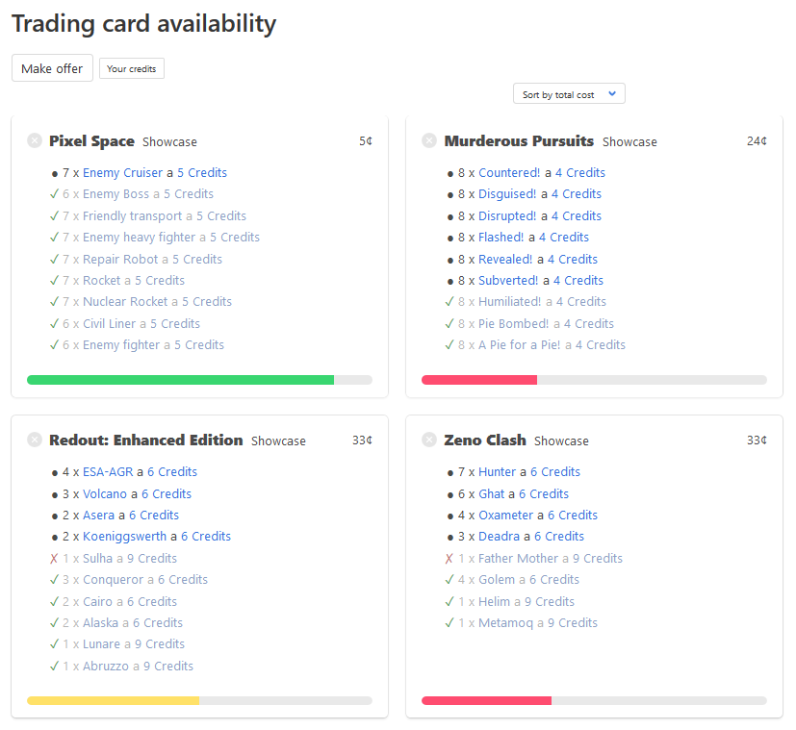Click the Make offer button

(x=52, y=68)
